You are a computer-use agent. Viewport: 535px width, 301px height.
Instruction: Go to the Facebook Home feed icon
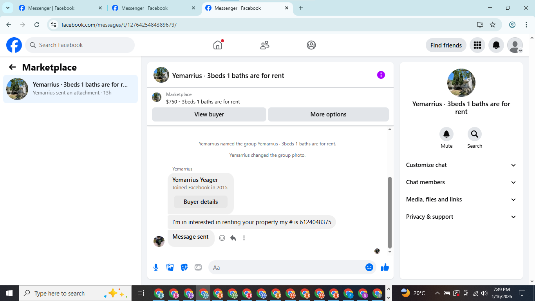click(x=218, y=45)
